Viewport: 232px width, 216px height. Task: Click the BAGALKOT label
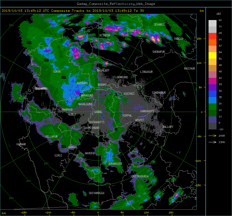point(103,70)
